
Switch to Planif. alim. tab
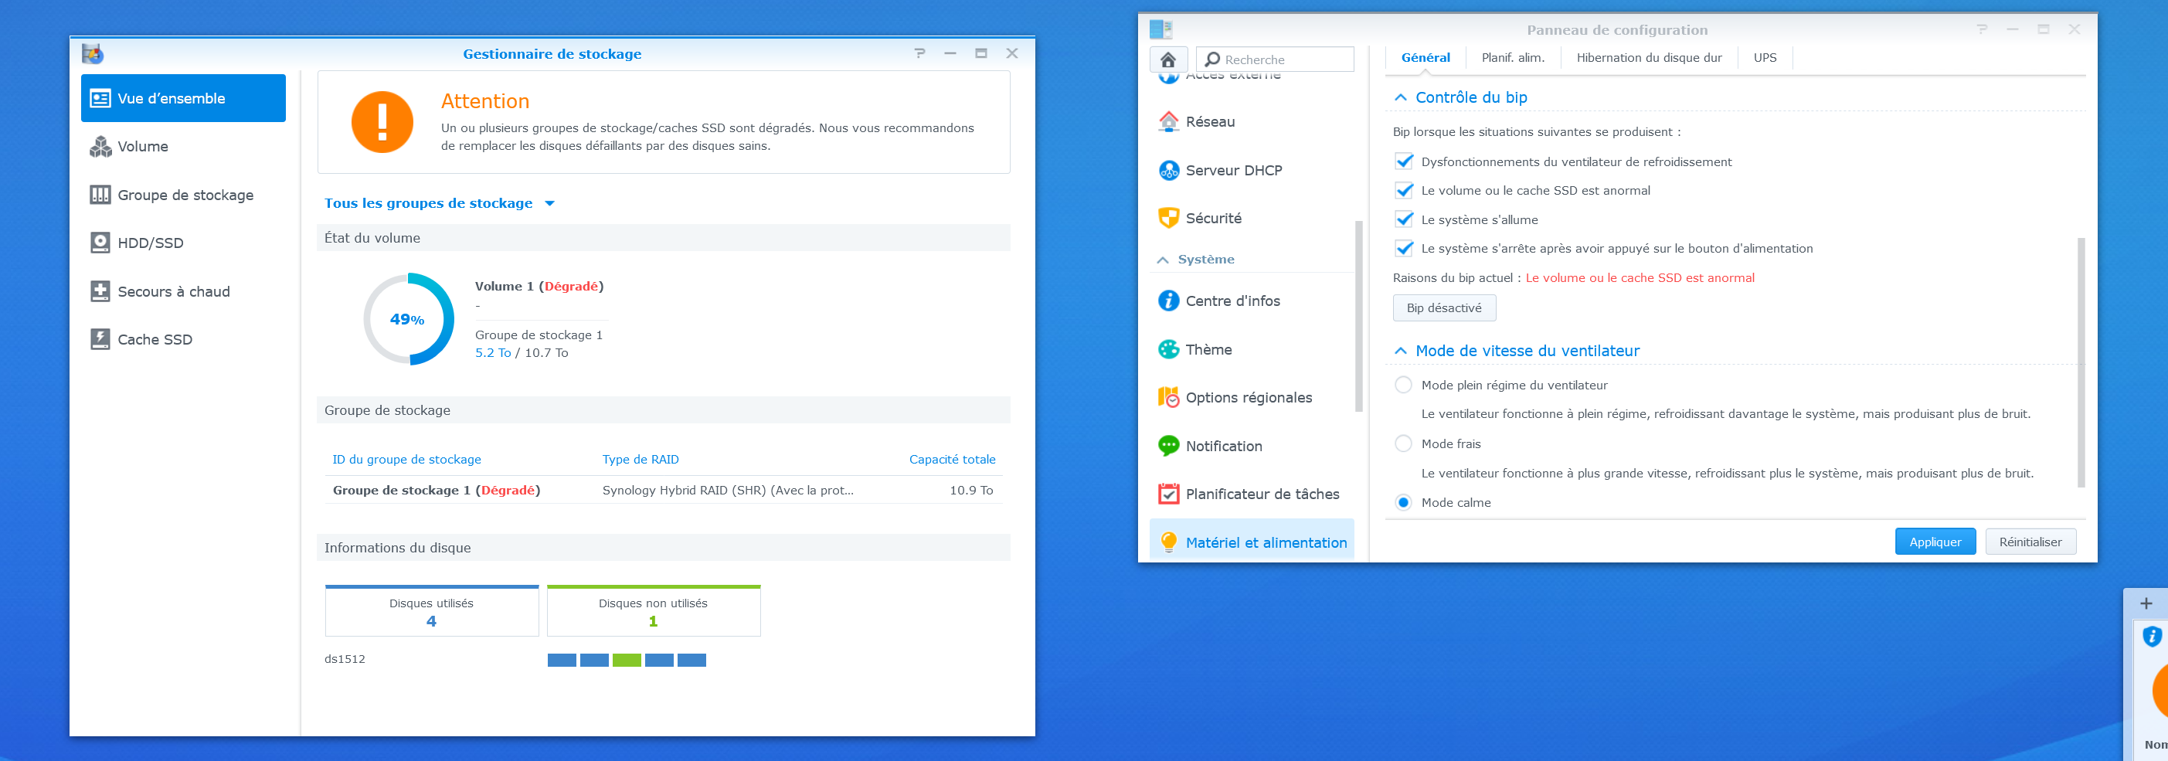(1512, 58)
